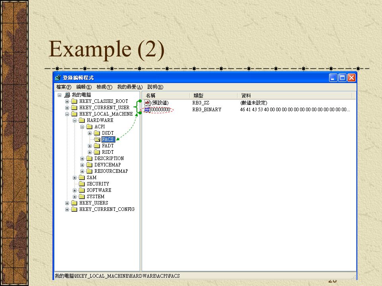Click the RESOURCEMAP folder icon

(90, 171)
